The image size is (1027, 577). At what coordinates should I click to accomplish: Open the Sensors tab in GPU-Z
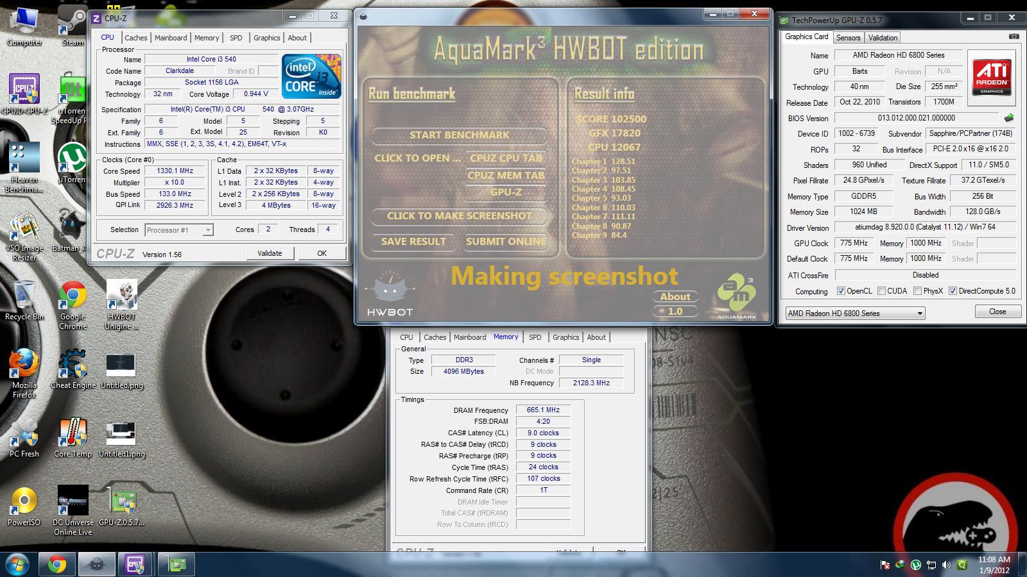[x=848, y=38]
